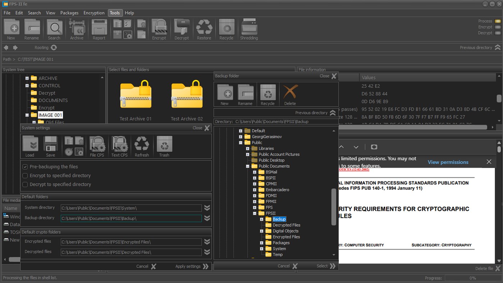Viewport: 503px width, 283px height.
Task: Open the Encryption menu
Action: (94, 13)
